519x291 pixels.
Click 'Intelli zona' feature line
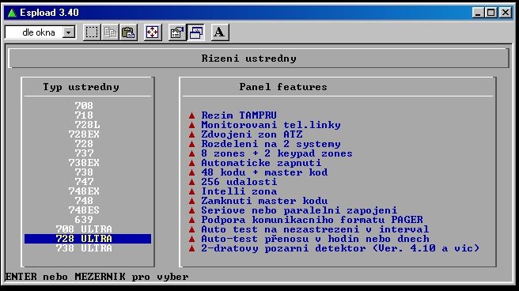click(x=239, y=191)
